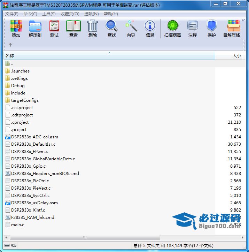Select the Debug folder
Screen dimensions: 249x252
[x=17, y=86]
